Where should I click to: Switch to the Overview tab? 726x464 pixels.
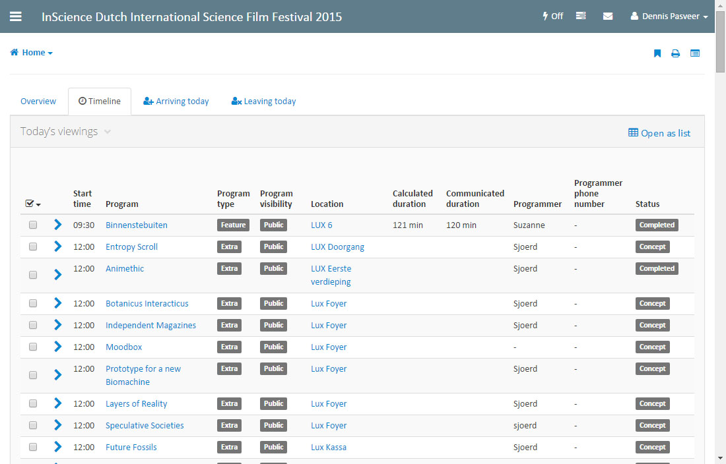tap(38, 101)
